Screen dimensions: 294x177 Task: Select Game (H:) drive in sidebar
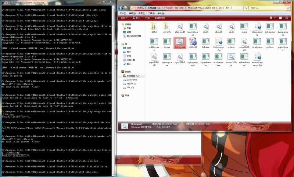[x=130, y=79]
